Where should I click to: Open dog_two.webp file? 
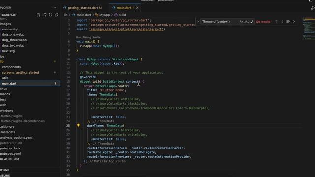(13, 45)
